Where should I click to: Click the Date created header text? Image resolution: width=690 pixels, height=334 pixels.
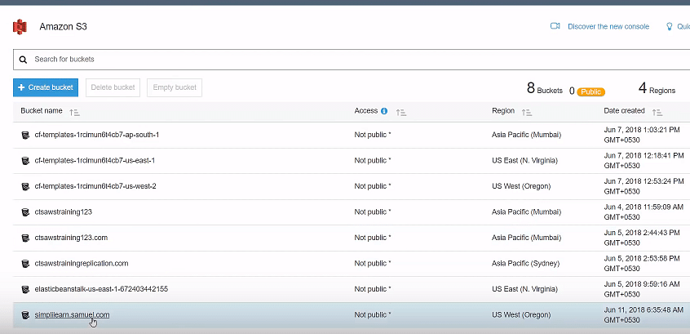(x=624, y=110)
